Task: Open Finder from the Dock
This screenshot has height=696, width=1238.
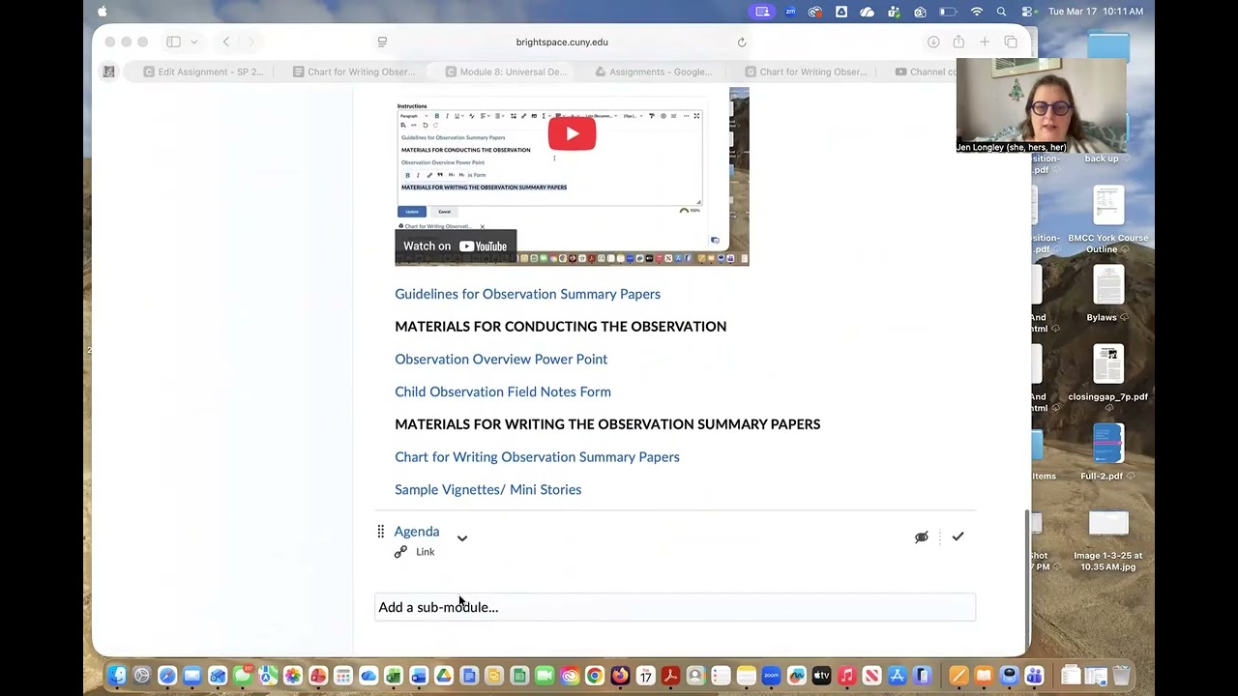Action: click(117, 676)
